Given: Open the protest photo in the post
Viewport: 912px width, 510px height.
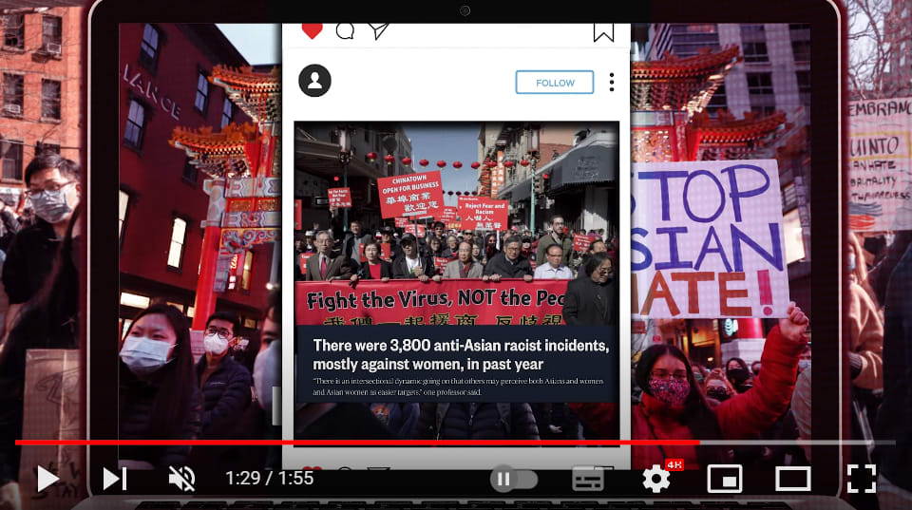Looking at the screenshot, I should click(x=457, y=223).
